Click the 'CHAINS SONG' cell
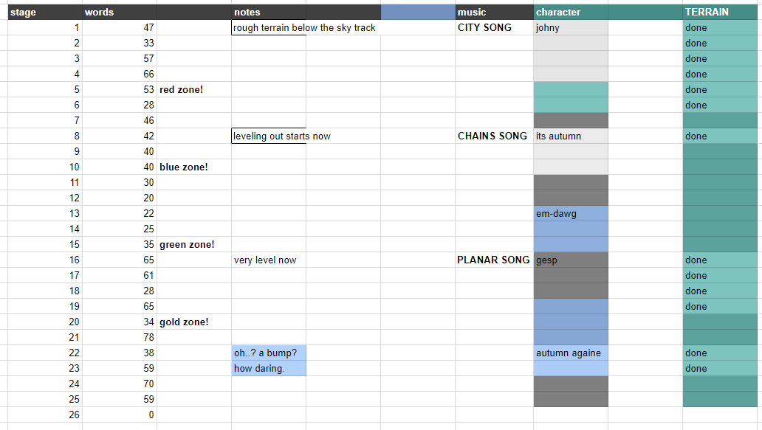Viewport: 762px width, 430px height. (x=493, y=136)
